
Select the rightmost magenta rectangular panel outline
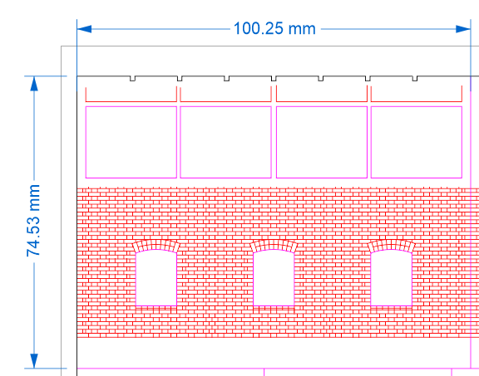click(417, 142)
